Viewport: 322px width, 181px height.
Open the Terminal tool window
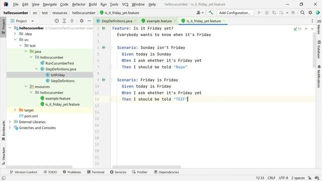click(96, 172)
